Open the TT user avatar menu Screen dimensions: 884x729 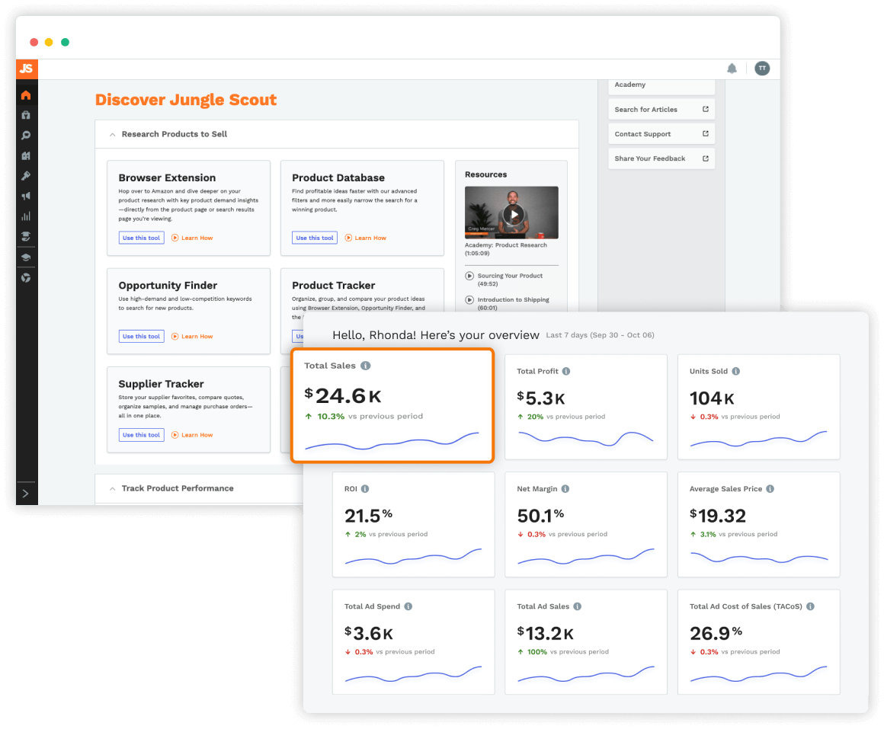762,69
